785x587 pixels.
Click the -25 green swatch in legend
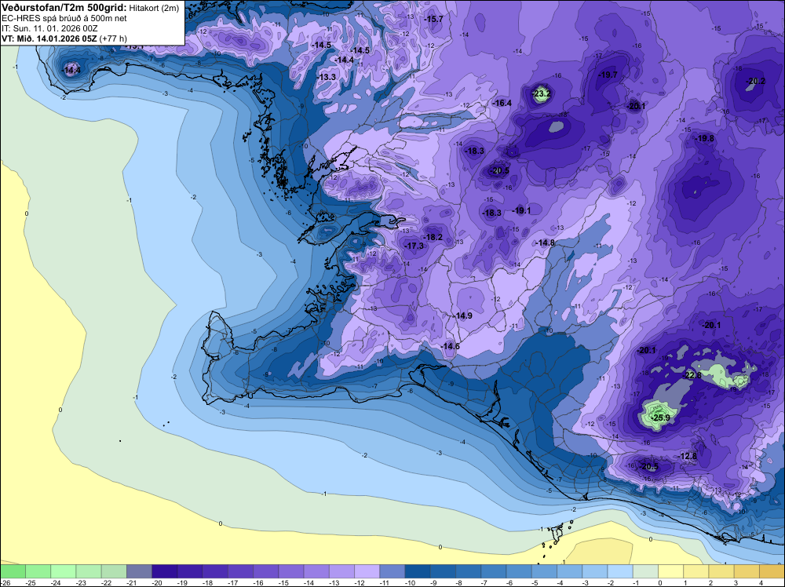coord(38,571)
